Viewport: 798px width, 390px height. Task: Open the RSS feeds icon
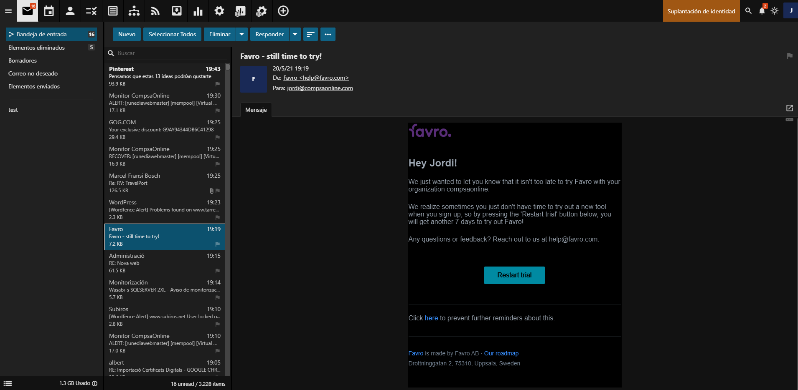155,11
